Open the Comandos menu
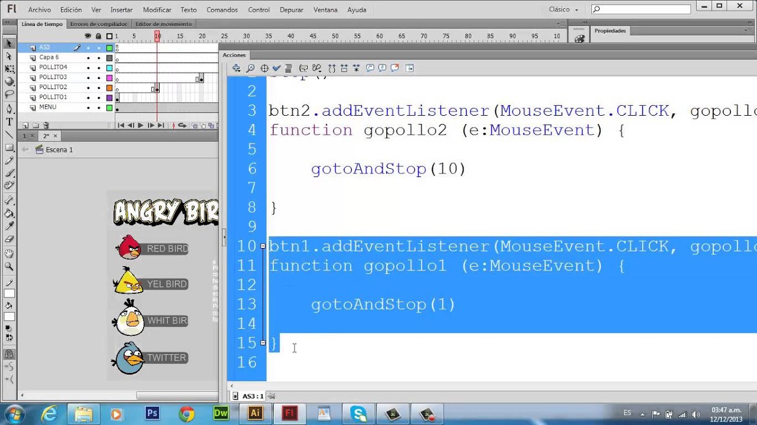The width and height of the screenshot is (757, 425). coord(222,10)
